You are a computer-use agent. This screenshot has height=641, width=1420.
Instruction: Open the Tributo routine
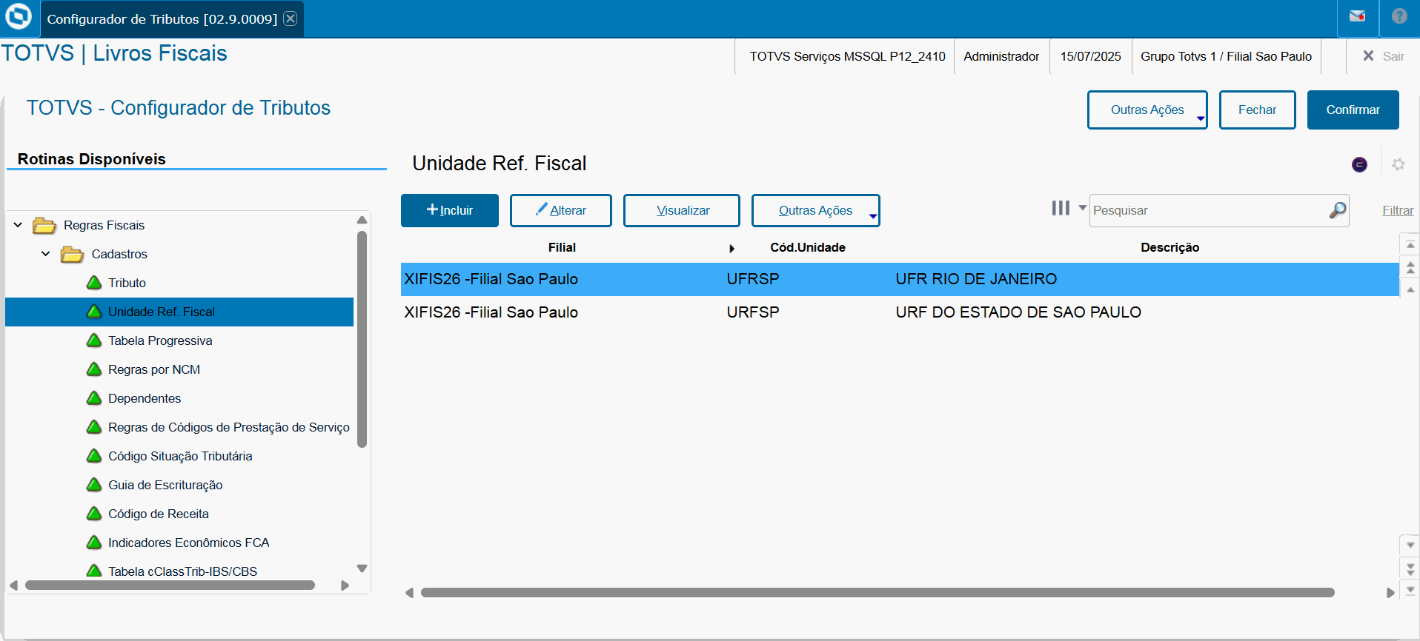tap(127, 283)
